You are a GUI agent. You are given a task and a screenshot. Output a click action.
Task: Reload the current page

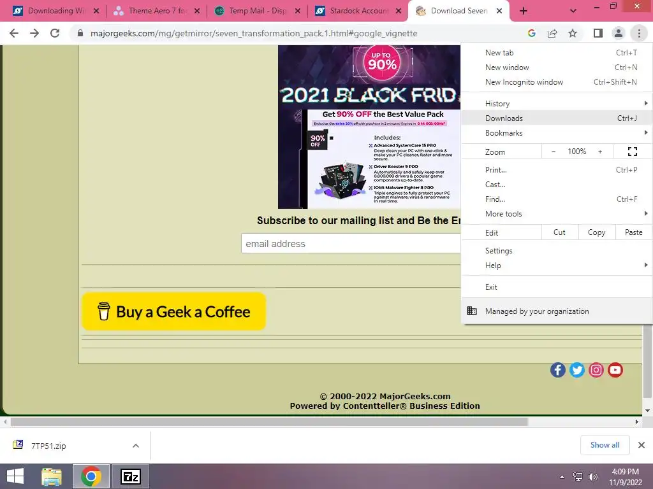tap(55, 33)
